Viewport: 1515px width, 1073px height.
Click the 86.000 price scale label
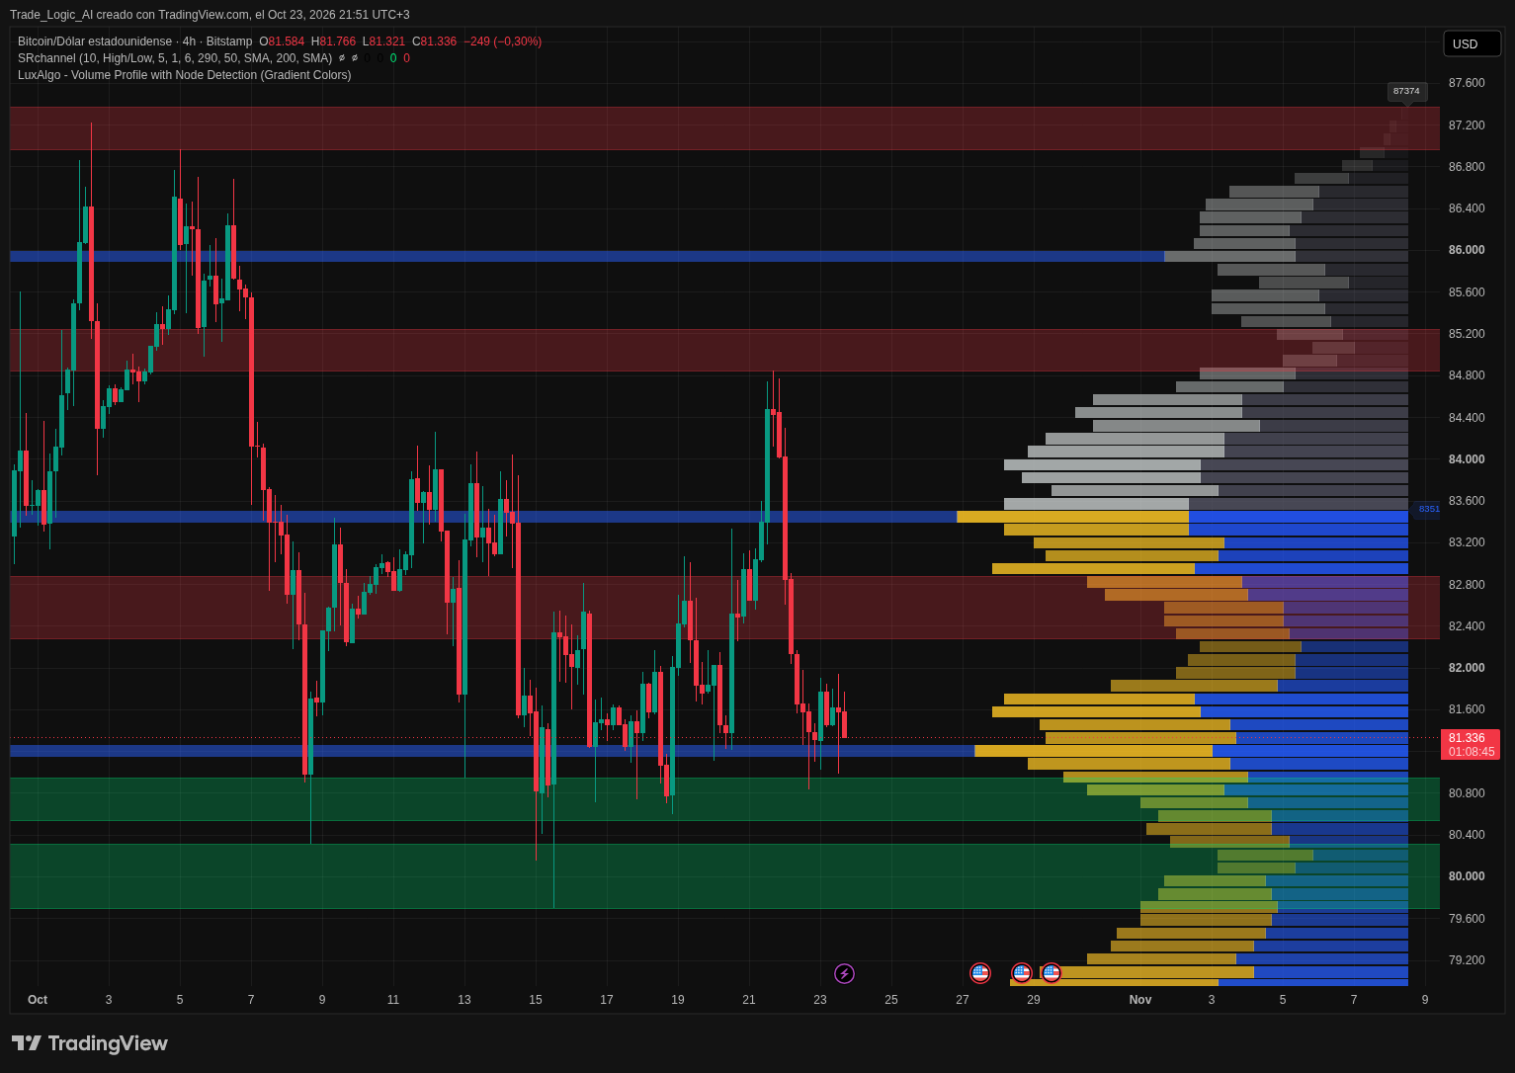point(1467,250)
